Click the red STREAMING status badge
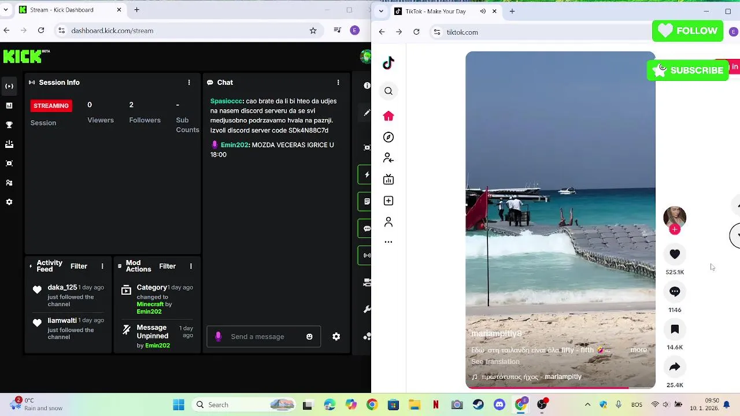This screenshot has width=740, height=416. 51,106
